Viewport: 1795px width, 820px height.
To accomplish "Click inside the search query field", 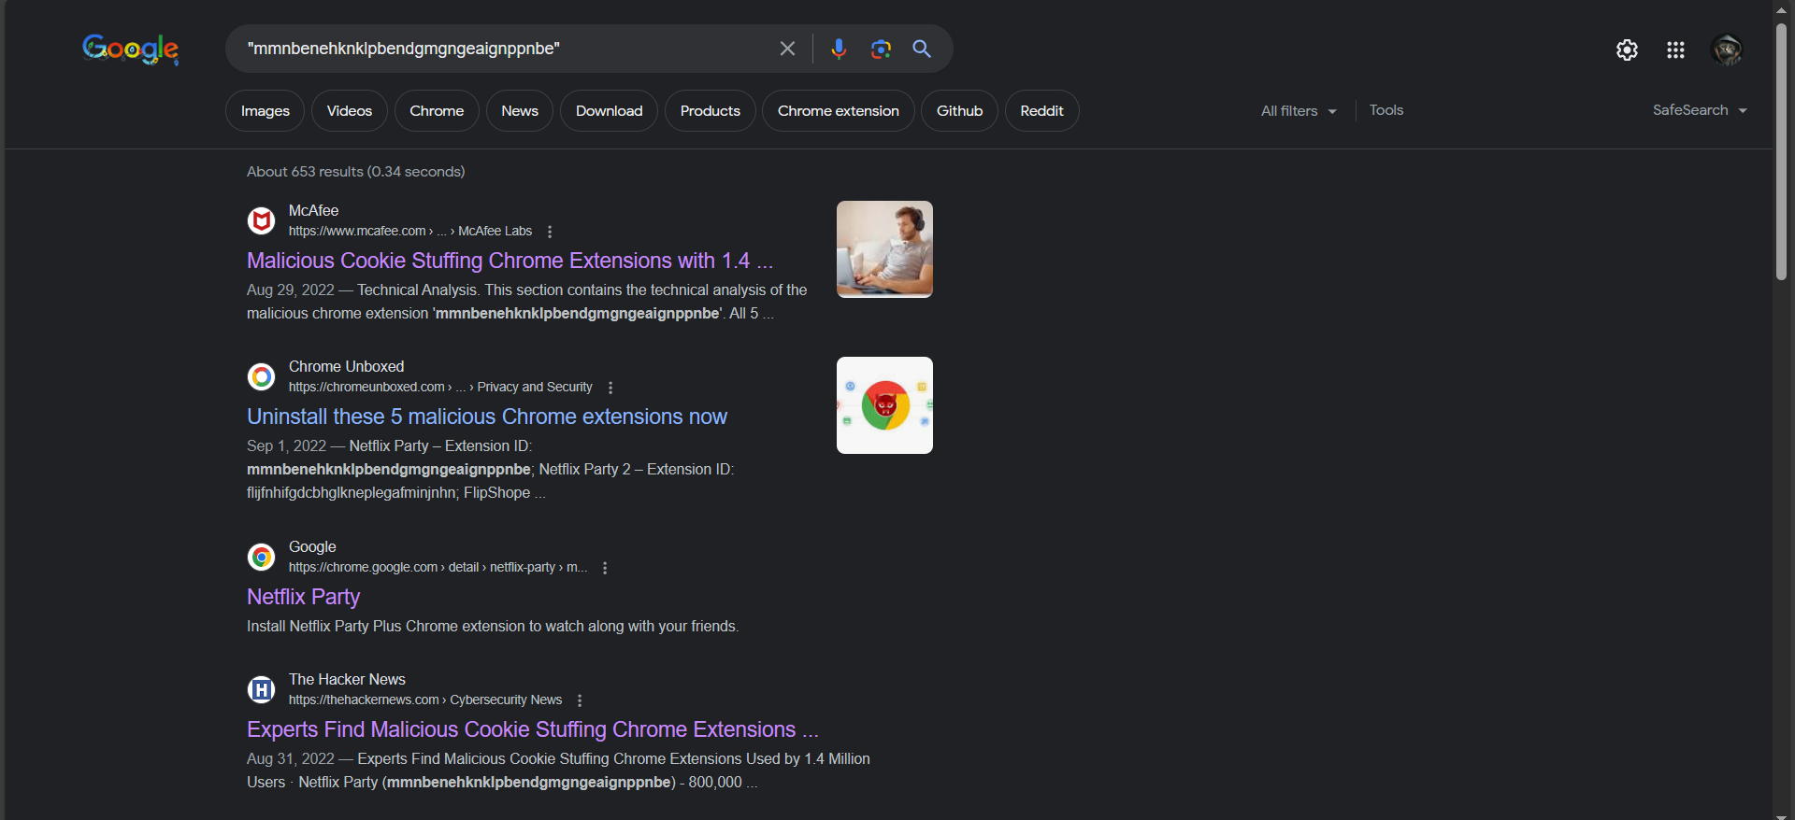I will 505,49.
